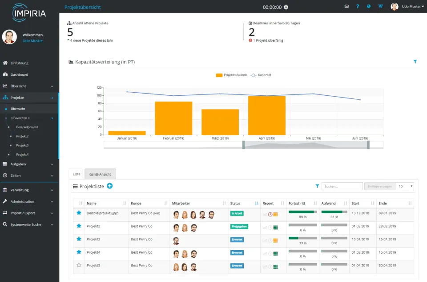Click the orange tasks icon in Beispielprojekt row
Image resolution: width=427 pixels, height=282 pixels.
[x=276, y=215]
